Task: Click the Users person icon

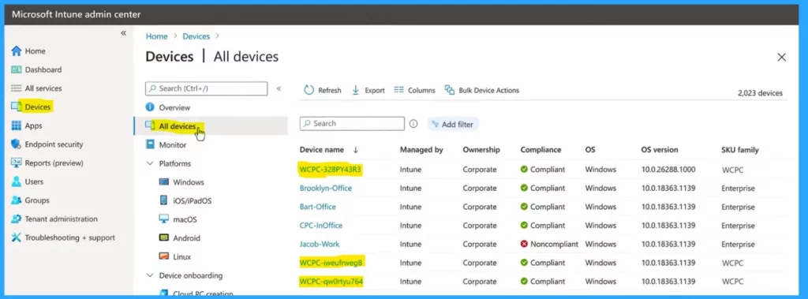Action: click(16, 181)
